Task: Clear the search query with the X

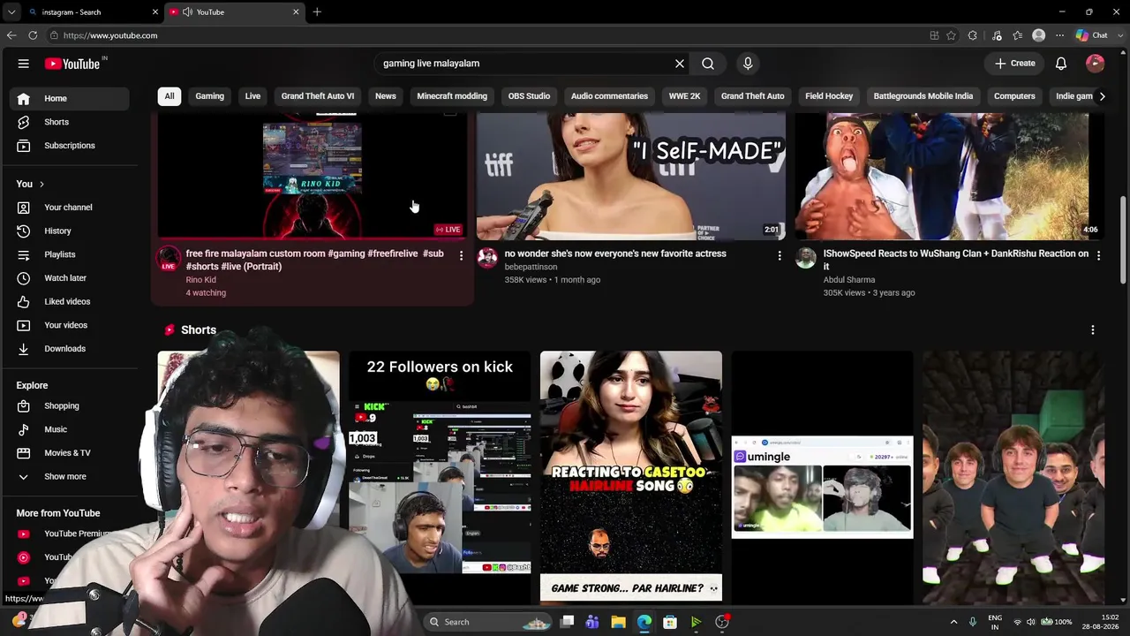Action: [x=680, y=64]
